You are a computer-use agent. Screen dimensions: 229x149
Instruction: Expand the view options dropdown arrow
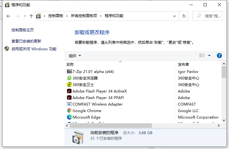pyautogui.click(x=209, y=56)
